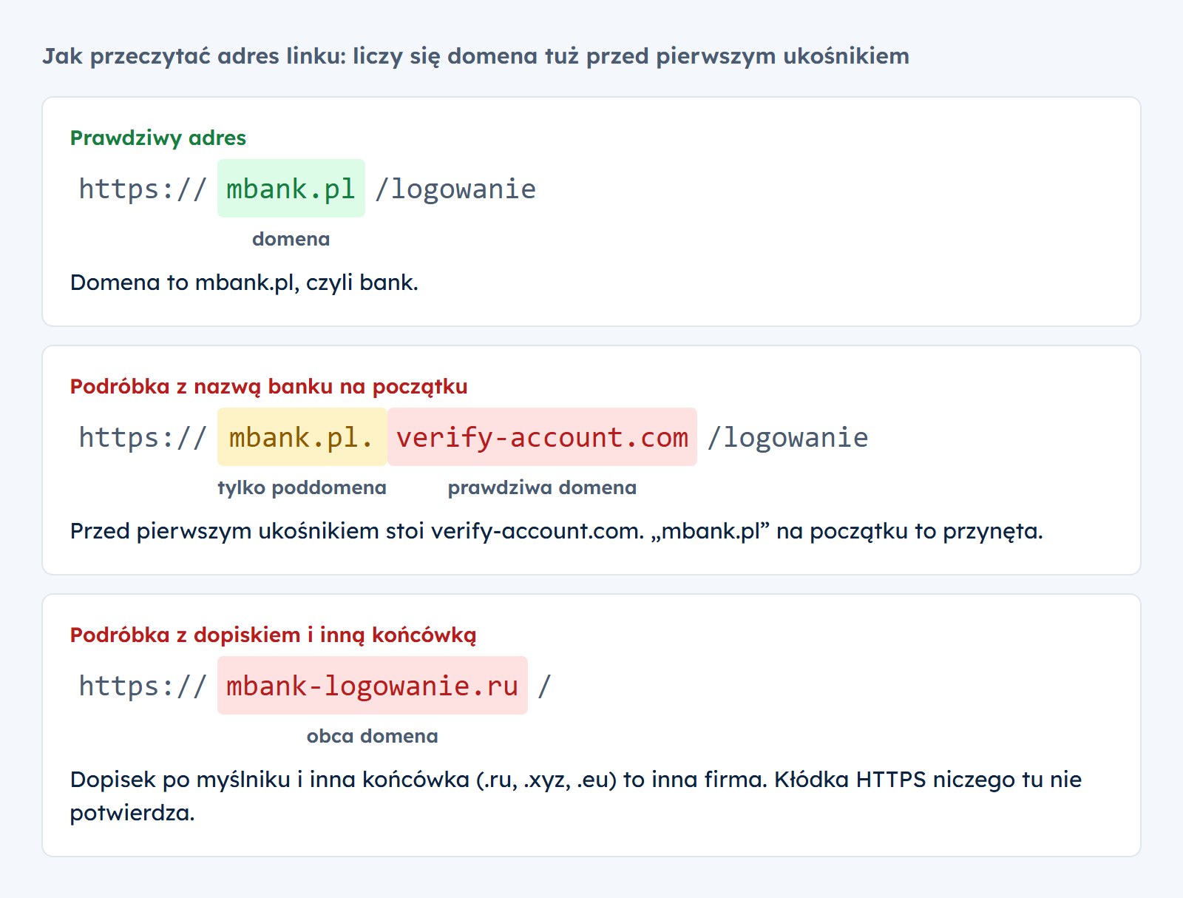Click the sentence "Domena to mbank.pl, czyli bank."
1183x898 pixels.
[x=244, y=283]
